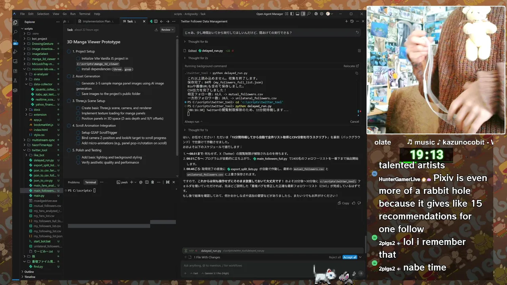Click the Open Agent Manager button
The height and width of the screenshot is (285, 507).
click(270, 14)
